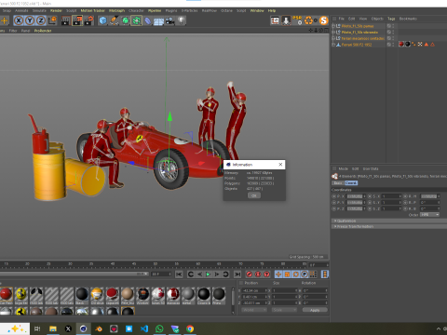Toggle Autokeying red button
The width and height of the screenshot is (447, 335).
(x=258, y=275)
